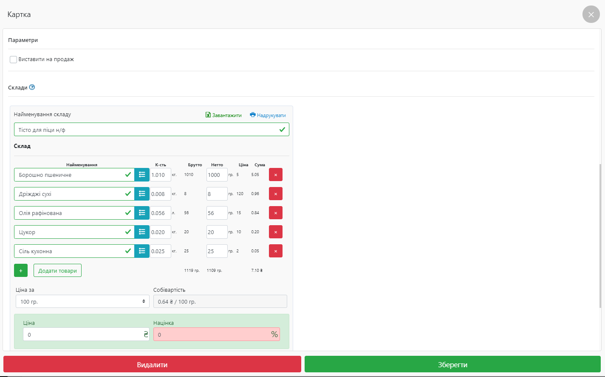The width and height of the screenshot is (605, 377).
Task: Click the red Видалити button
Action: [152, 364]
